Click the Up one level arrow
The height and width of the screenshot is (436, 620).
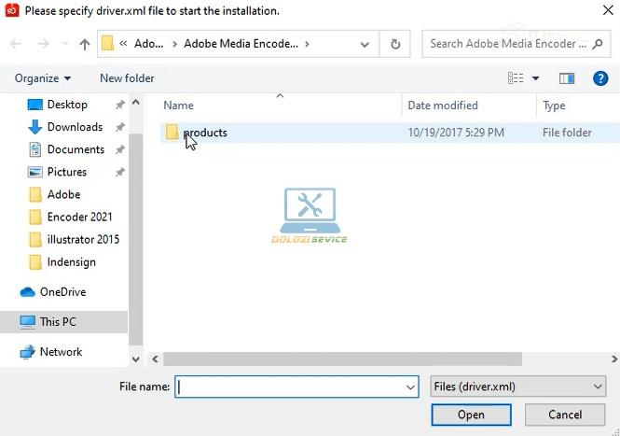(85, 44)
